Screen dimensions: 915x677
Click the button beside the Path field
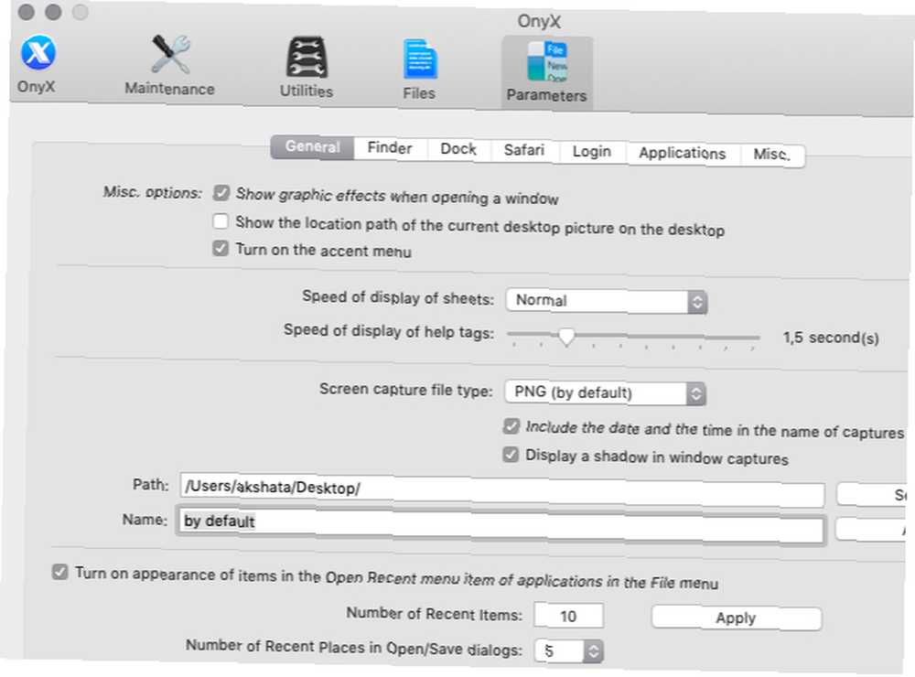point(872,495)
